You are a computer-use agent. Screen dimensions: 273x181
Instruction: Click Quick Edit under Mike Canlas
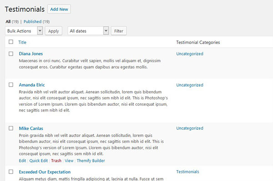(x=39, y=161)
